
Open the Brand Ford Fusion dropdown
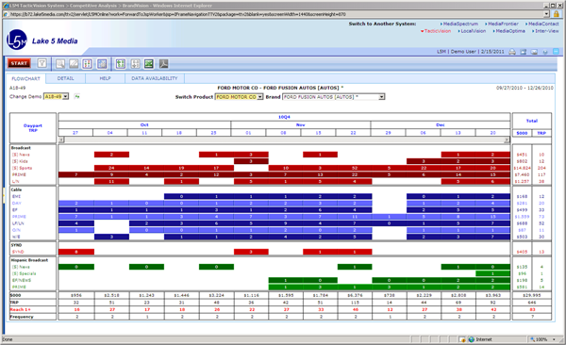(334, 97)
